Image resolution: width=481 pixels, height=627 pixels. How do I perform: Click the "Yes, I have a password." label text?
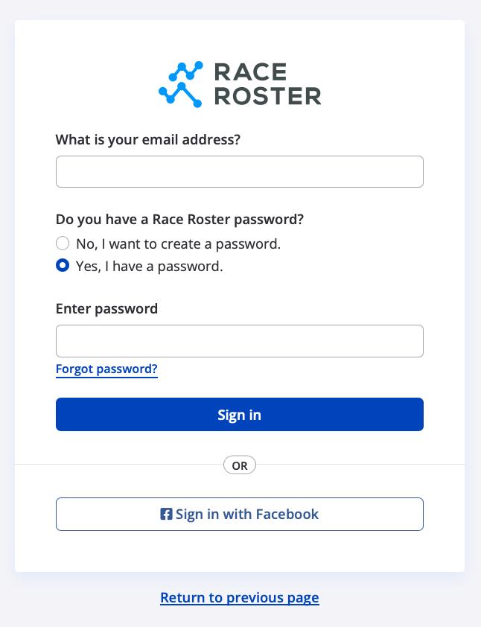(149, 266)
